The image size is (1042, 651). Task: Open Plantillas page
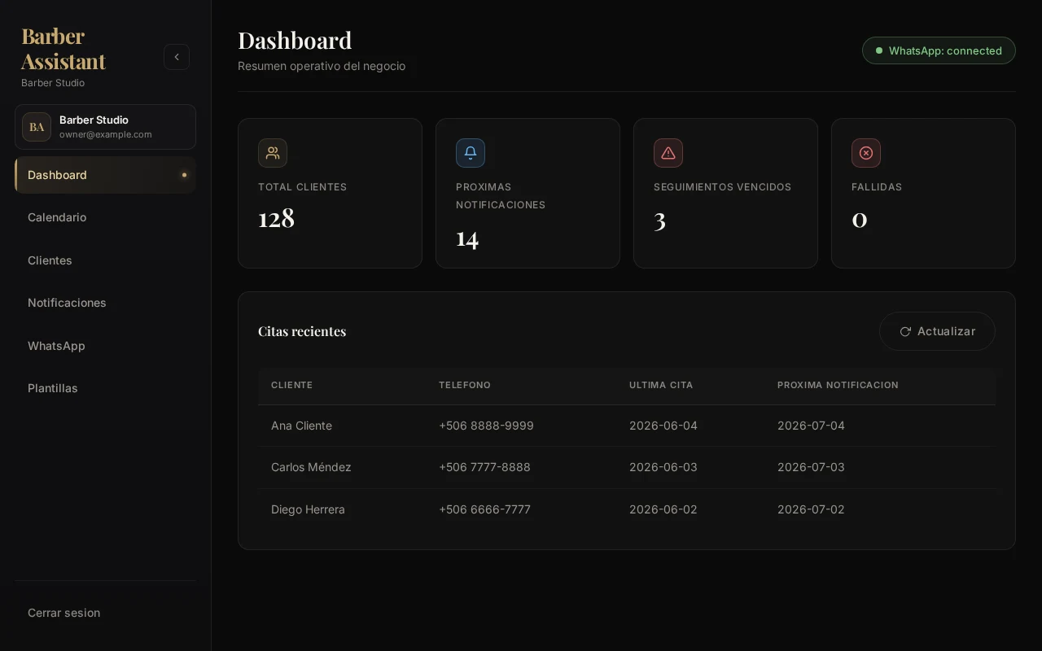[x=105, y=388]
